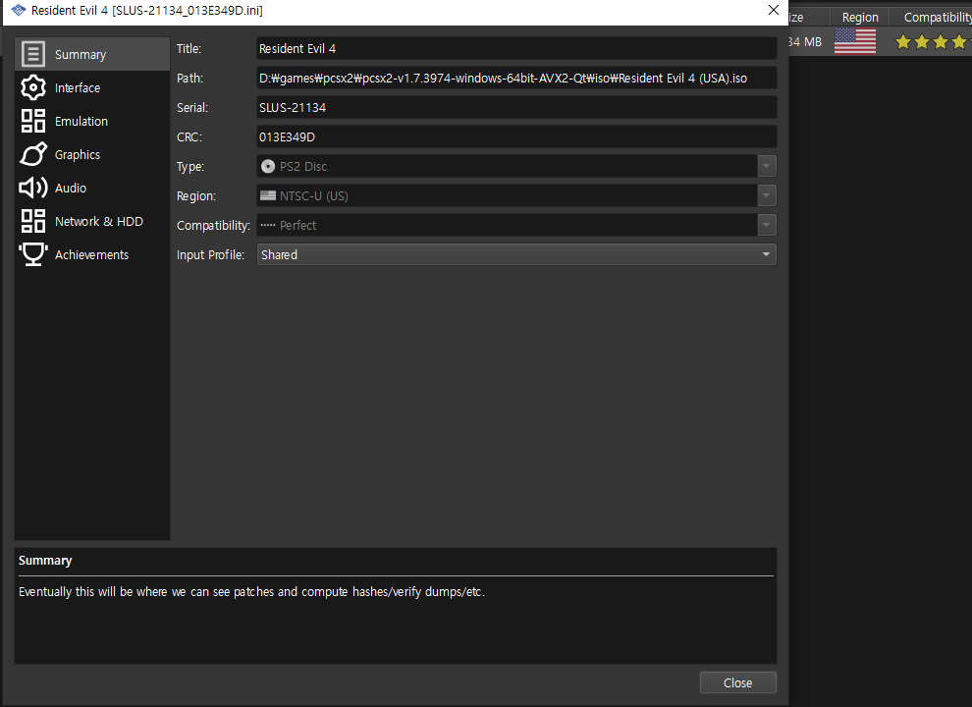Click the Interface gear icon

(32, 87)
